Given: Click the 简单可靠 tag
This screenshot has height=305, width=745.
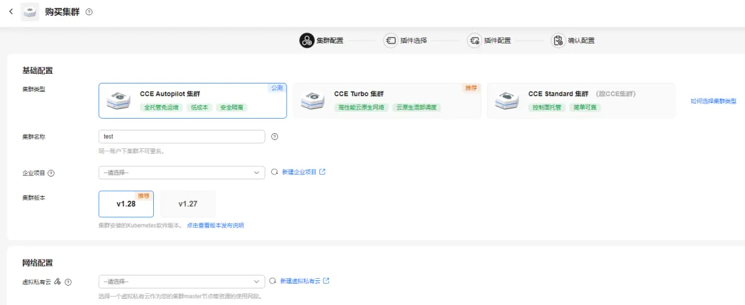Looking at the screenshot, I should (x=586, y=108).
